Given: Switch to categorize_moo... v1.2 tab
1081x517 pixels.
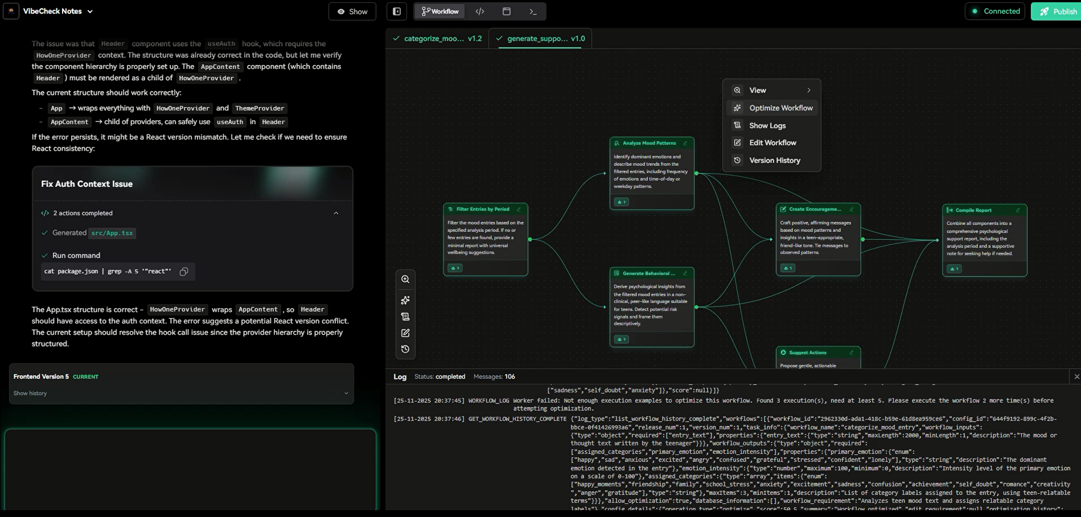Looking at the screenshot, I should 437,38.
